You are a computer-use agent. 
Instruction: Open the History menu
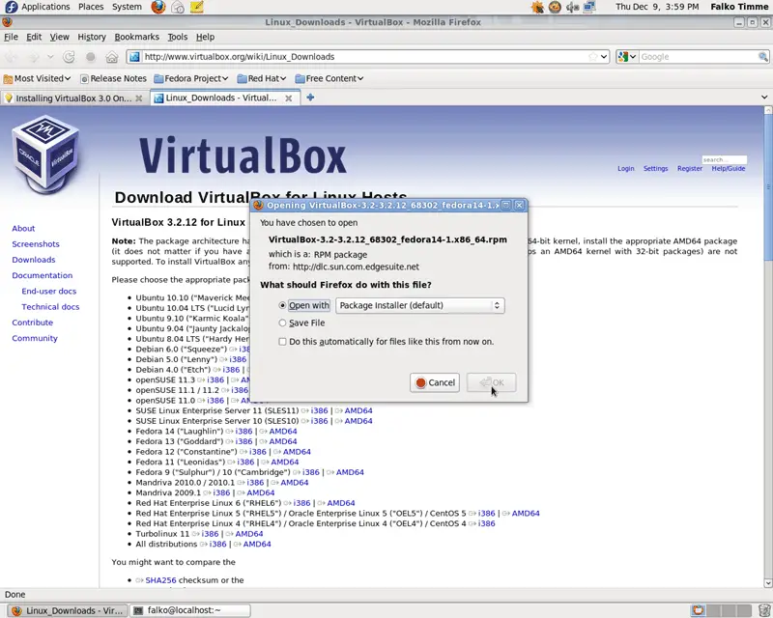(92, 37)
